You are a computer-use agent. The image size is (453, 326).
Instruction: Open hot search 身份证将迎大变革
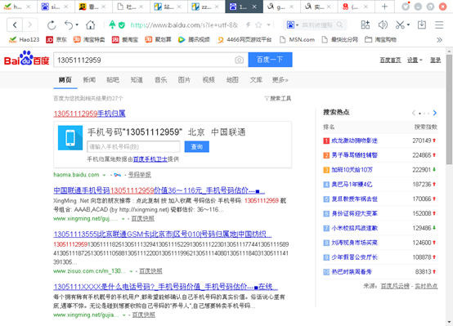(x=354, y=214)
